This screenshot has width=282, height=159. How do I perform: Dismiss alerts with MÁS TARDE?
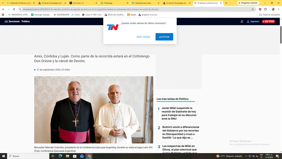point(143,37)
